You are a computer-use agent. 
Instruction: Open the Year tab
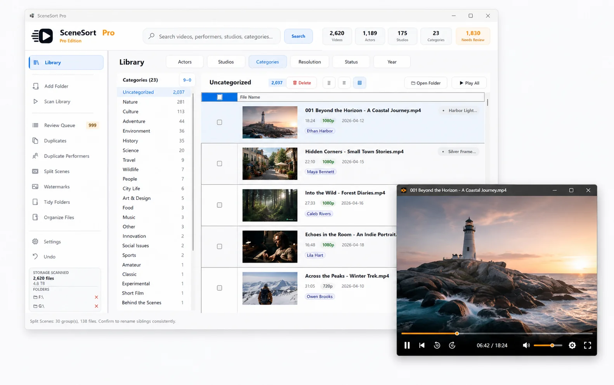coord(392,62)
